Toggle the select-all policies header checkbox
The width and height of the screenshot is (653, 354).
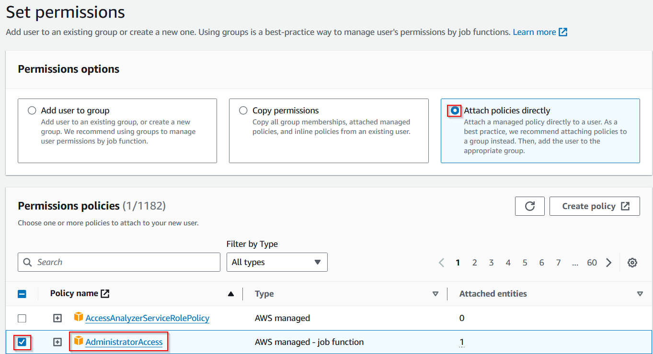tap(22, 294)
